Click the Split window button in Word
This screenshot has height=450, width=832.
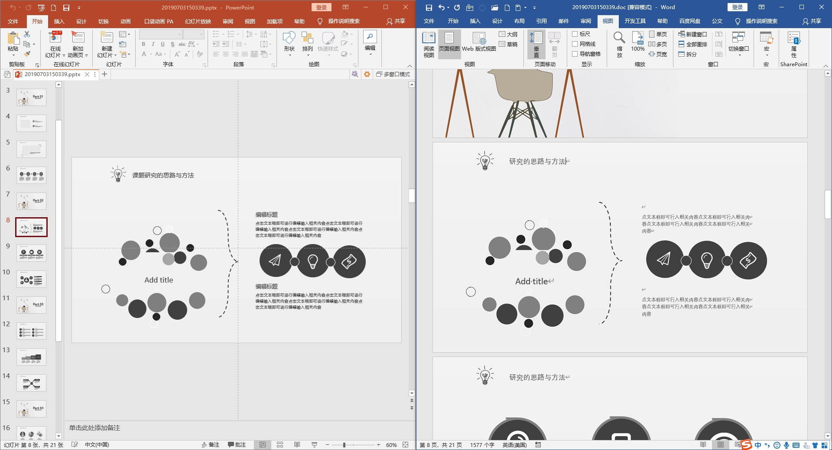point(688,54)
